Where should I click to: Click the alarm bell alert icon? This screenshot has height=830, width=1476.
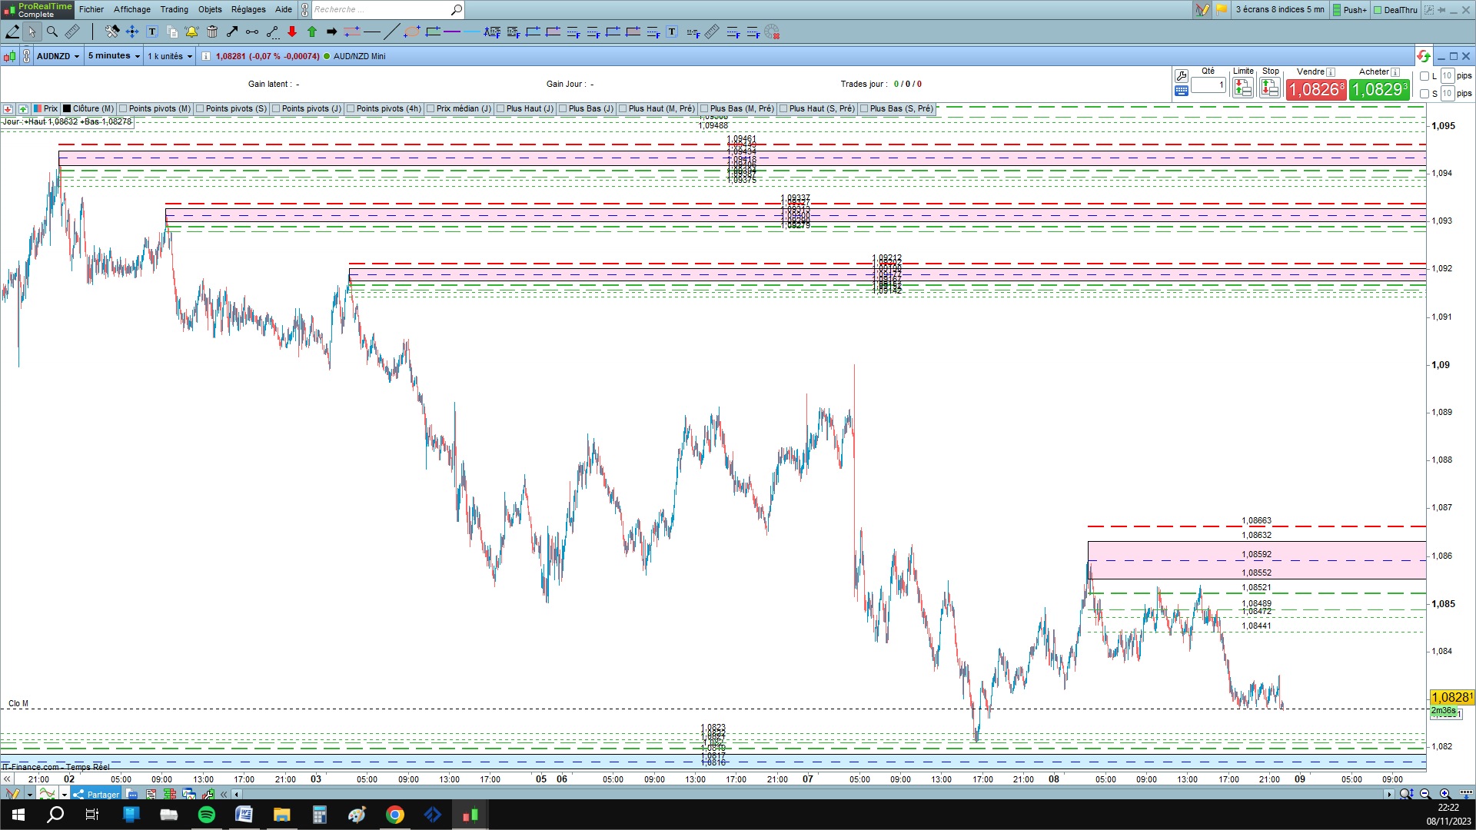pyautogui.click(x=191, y=32)
